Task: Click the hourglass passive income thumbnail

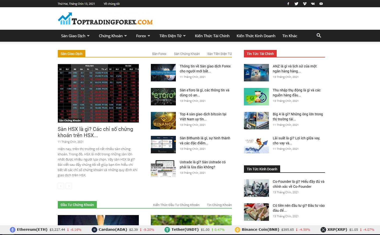Action: [256, 97]
